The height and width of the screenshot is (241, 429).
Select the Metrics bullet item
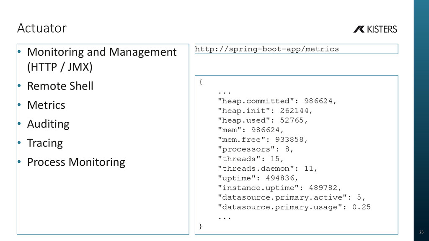click(x=46, y=105)
